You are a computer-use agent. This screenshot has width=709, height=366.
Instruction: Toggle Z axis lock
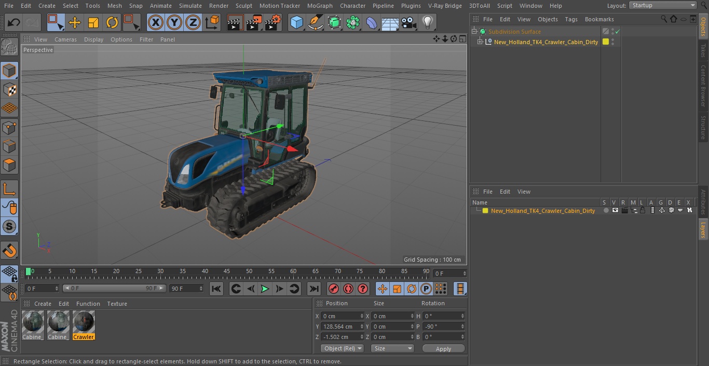click(x=193, y=23)
